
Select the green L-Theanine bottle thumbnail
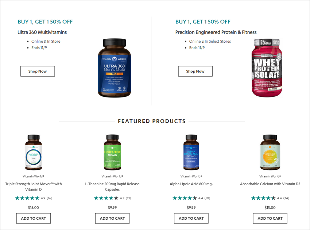pyautogui.click(x=112, y=152)
